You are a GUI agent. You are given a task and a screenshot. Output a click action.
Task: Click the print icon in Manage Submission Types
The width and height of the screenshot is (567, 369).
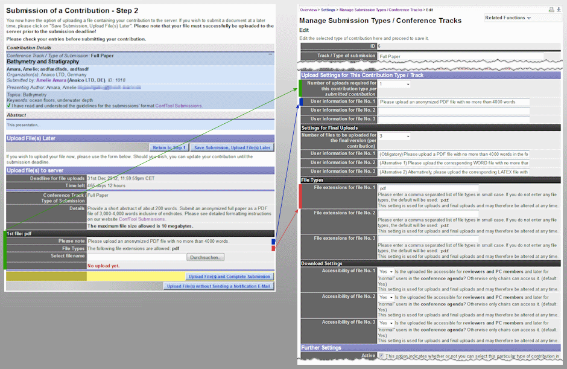click(x=551, y=10)
